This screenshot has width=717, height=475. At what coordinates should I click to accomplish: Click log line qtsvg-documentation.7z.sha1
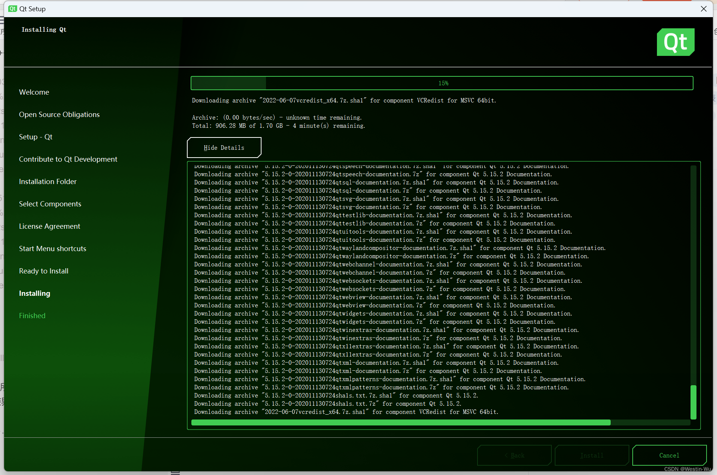[x=376, y=199]
